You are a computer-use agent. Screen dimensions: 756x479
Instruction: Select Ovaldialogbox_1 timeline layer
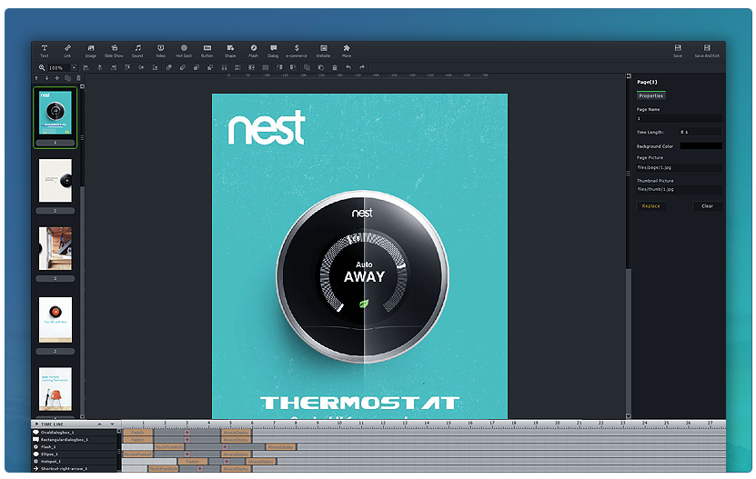click(x=75, y=433)
